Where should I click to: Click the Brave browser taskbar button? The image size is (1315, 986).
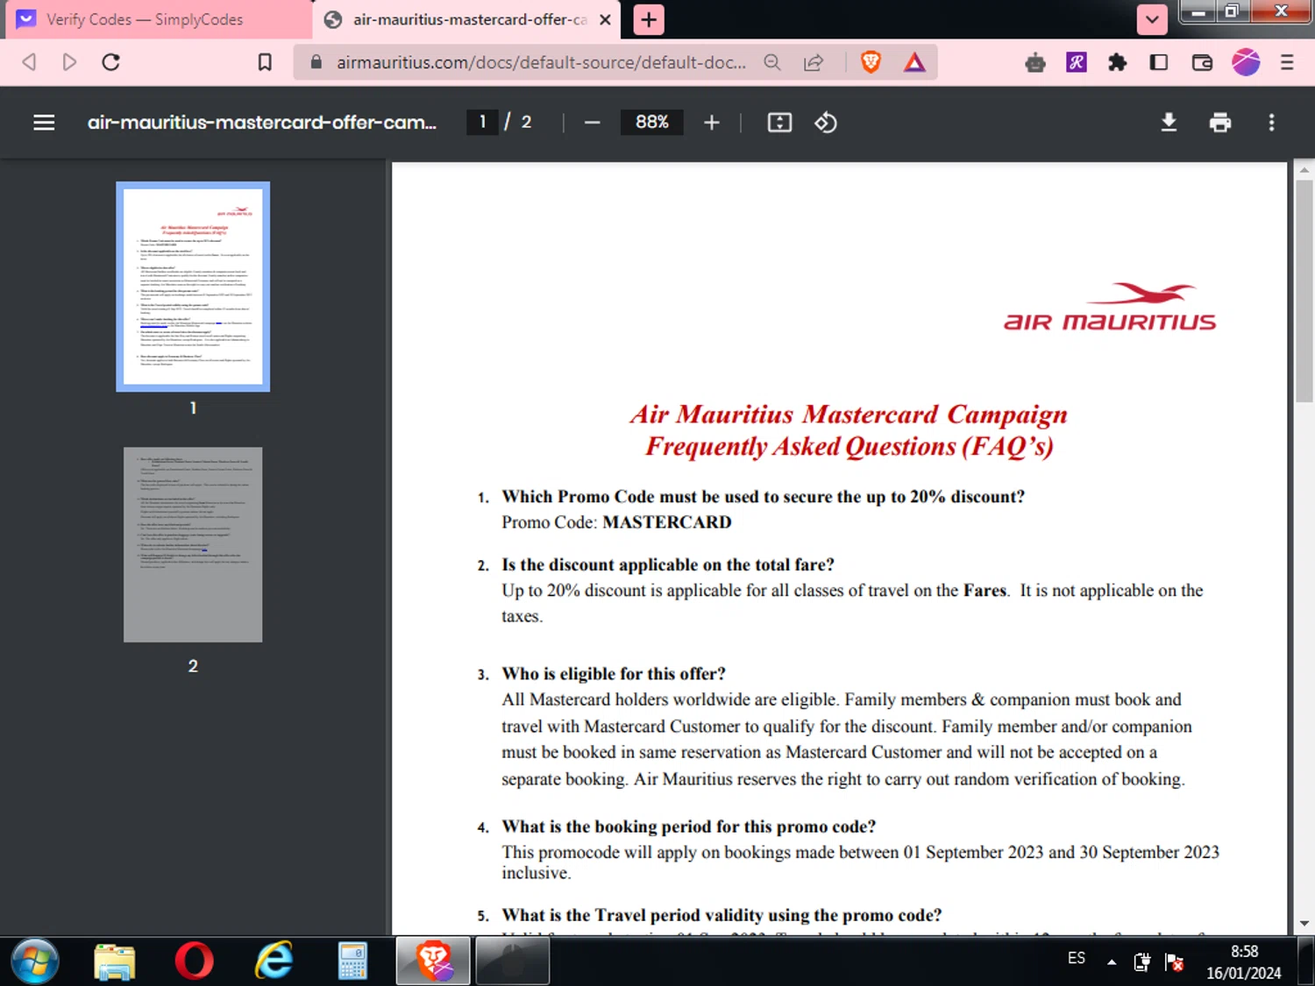tap(434, 961)
